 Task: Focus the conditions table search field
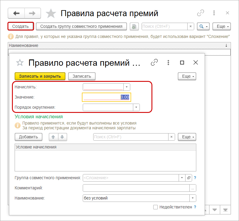(x=131, y=137)
